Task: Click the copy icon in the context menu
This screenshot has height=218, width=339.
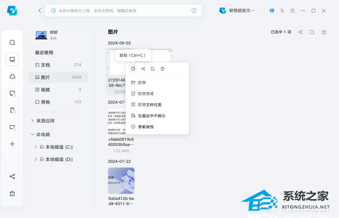Action: click(133, 69)
